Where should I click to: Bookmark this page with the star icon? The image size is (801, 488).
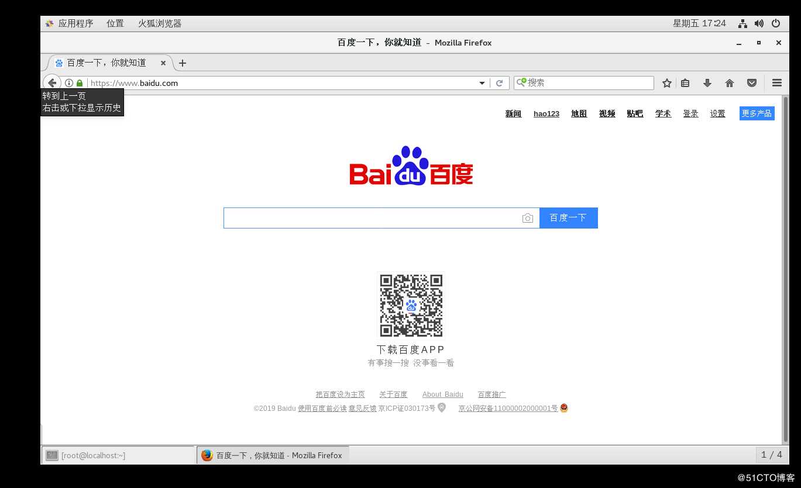(666, 83)
